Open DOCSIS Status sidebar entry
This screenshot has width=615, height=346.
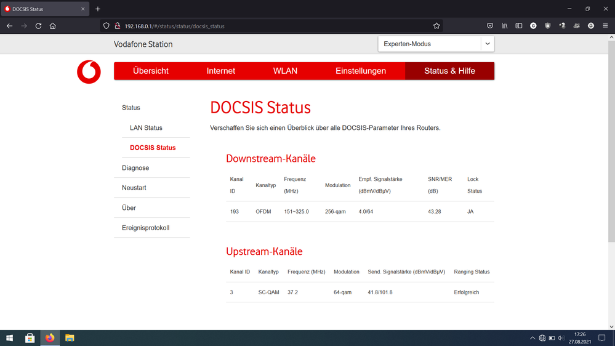153,148
